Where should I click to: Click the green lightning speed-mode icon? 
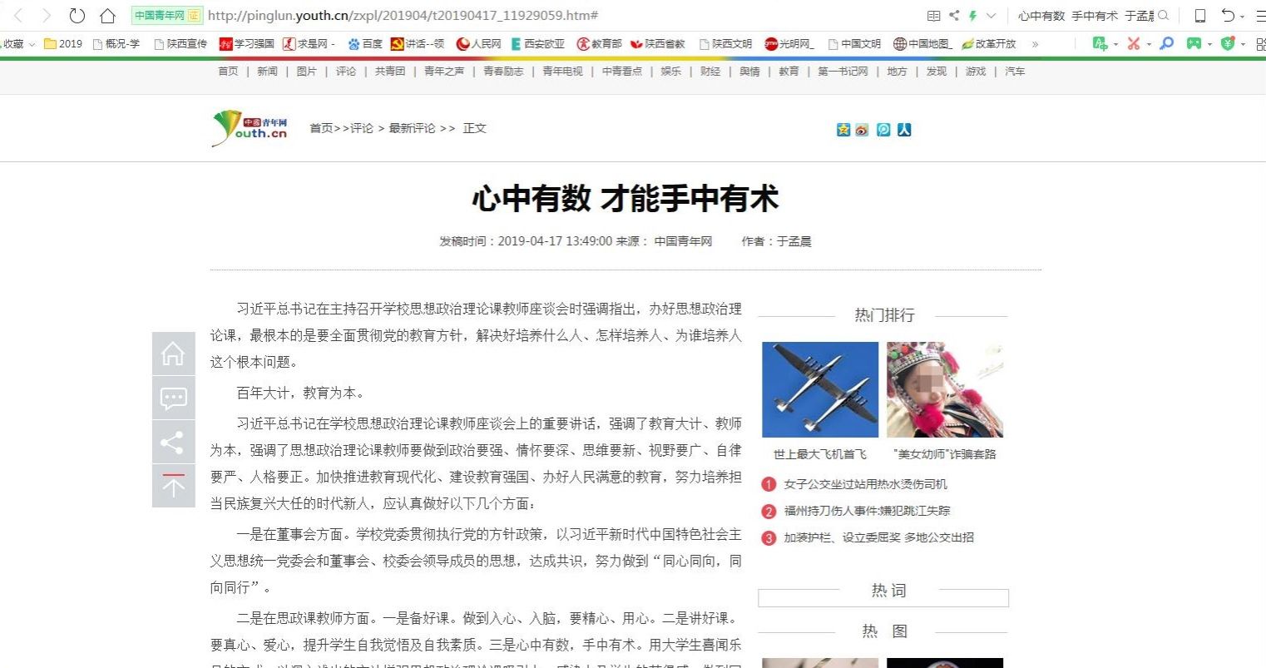pos(972,16)
